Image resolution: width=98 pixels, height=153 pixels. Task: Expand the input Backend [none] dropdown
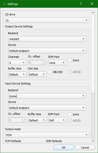[47, 96]
